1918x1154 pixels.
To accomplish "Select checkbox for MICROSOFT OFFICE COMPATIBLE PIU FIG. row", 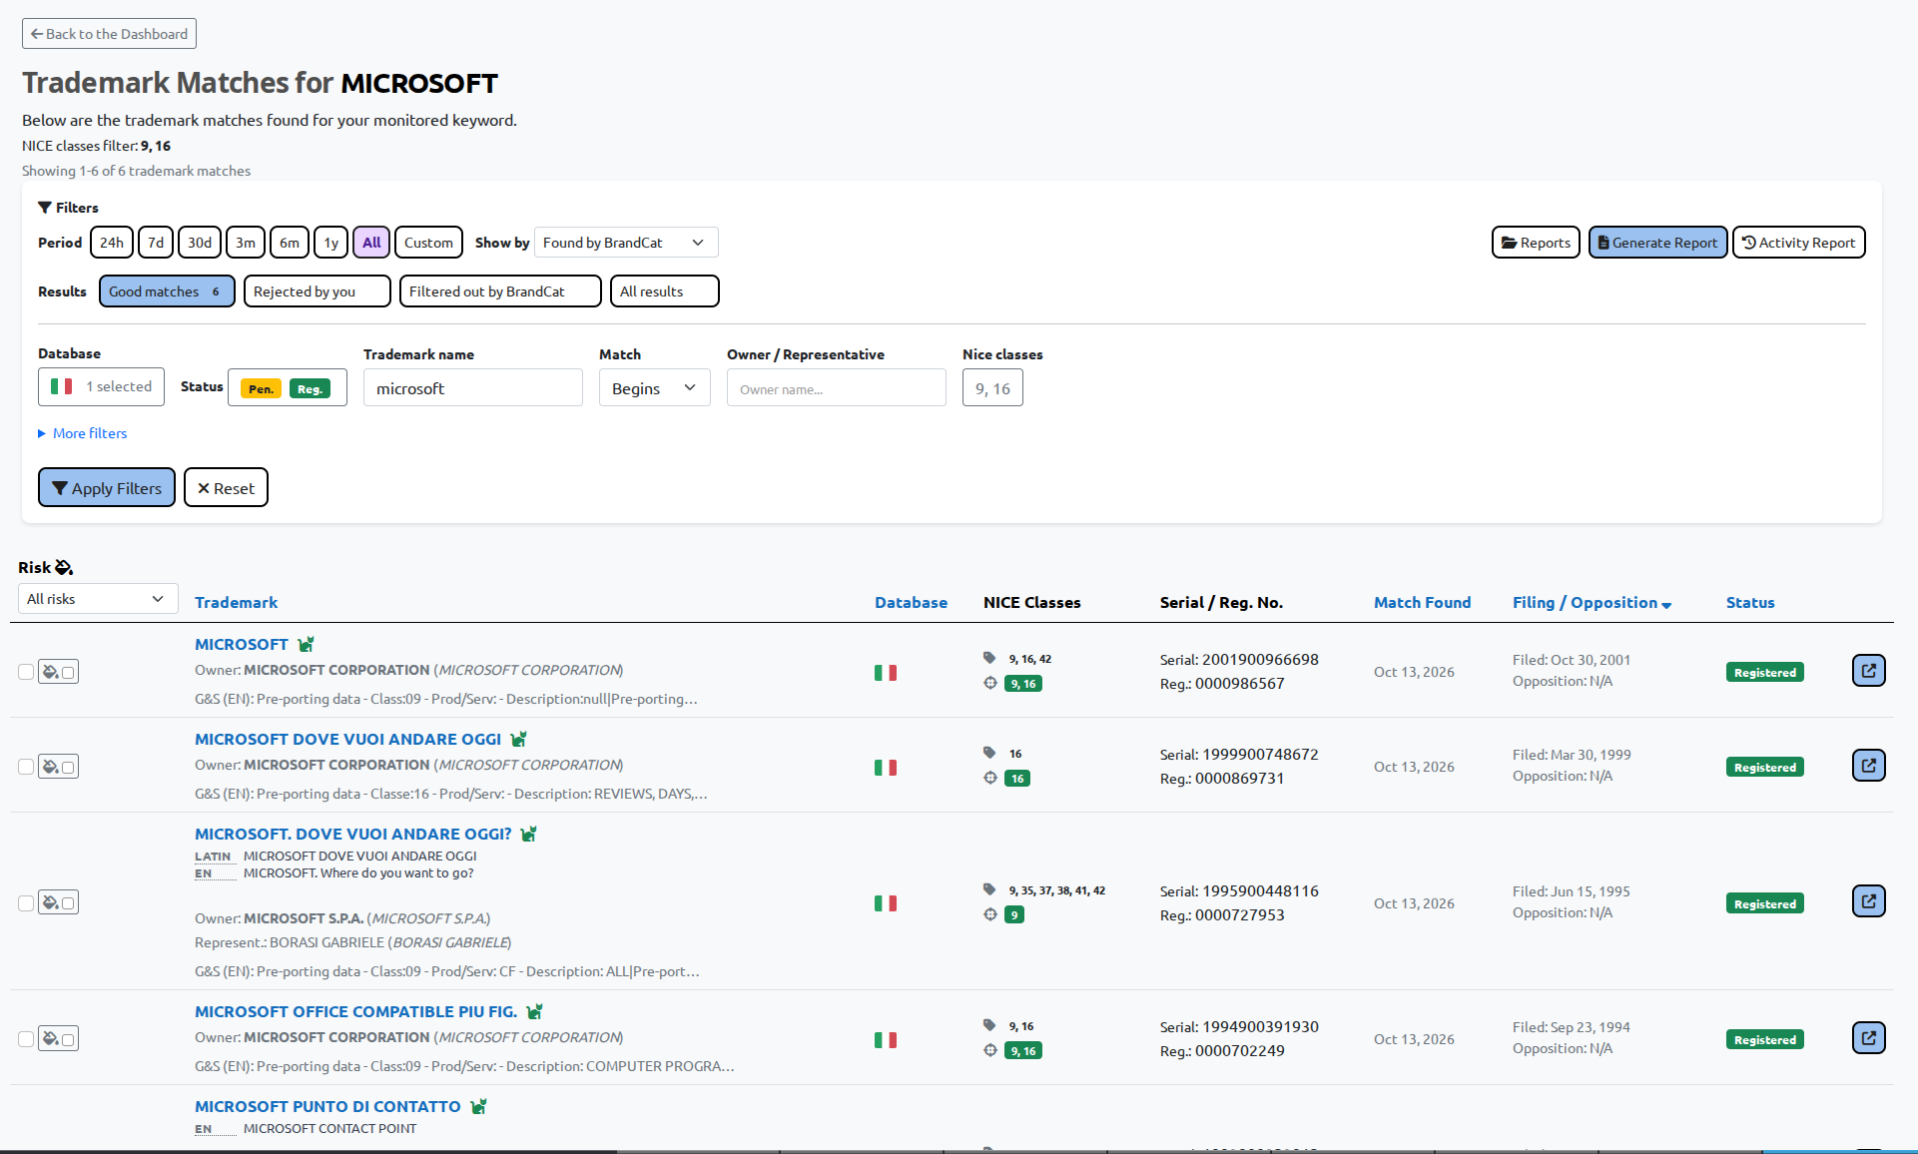I will [x=26, y=1039].
